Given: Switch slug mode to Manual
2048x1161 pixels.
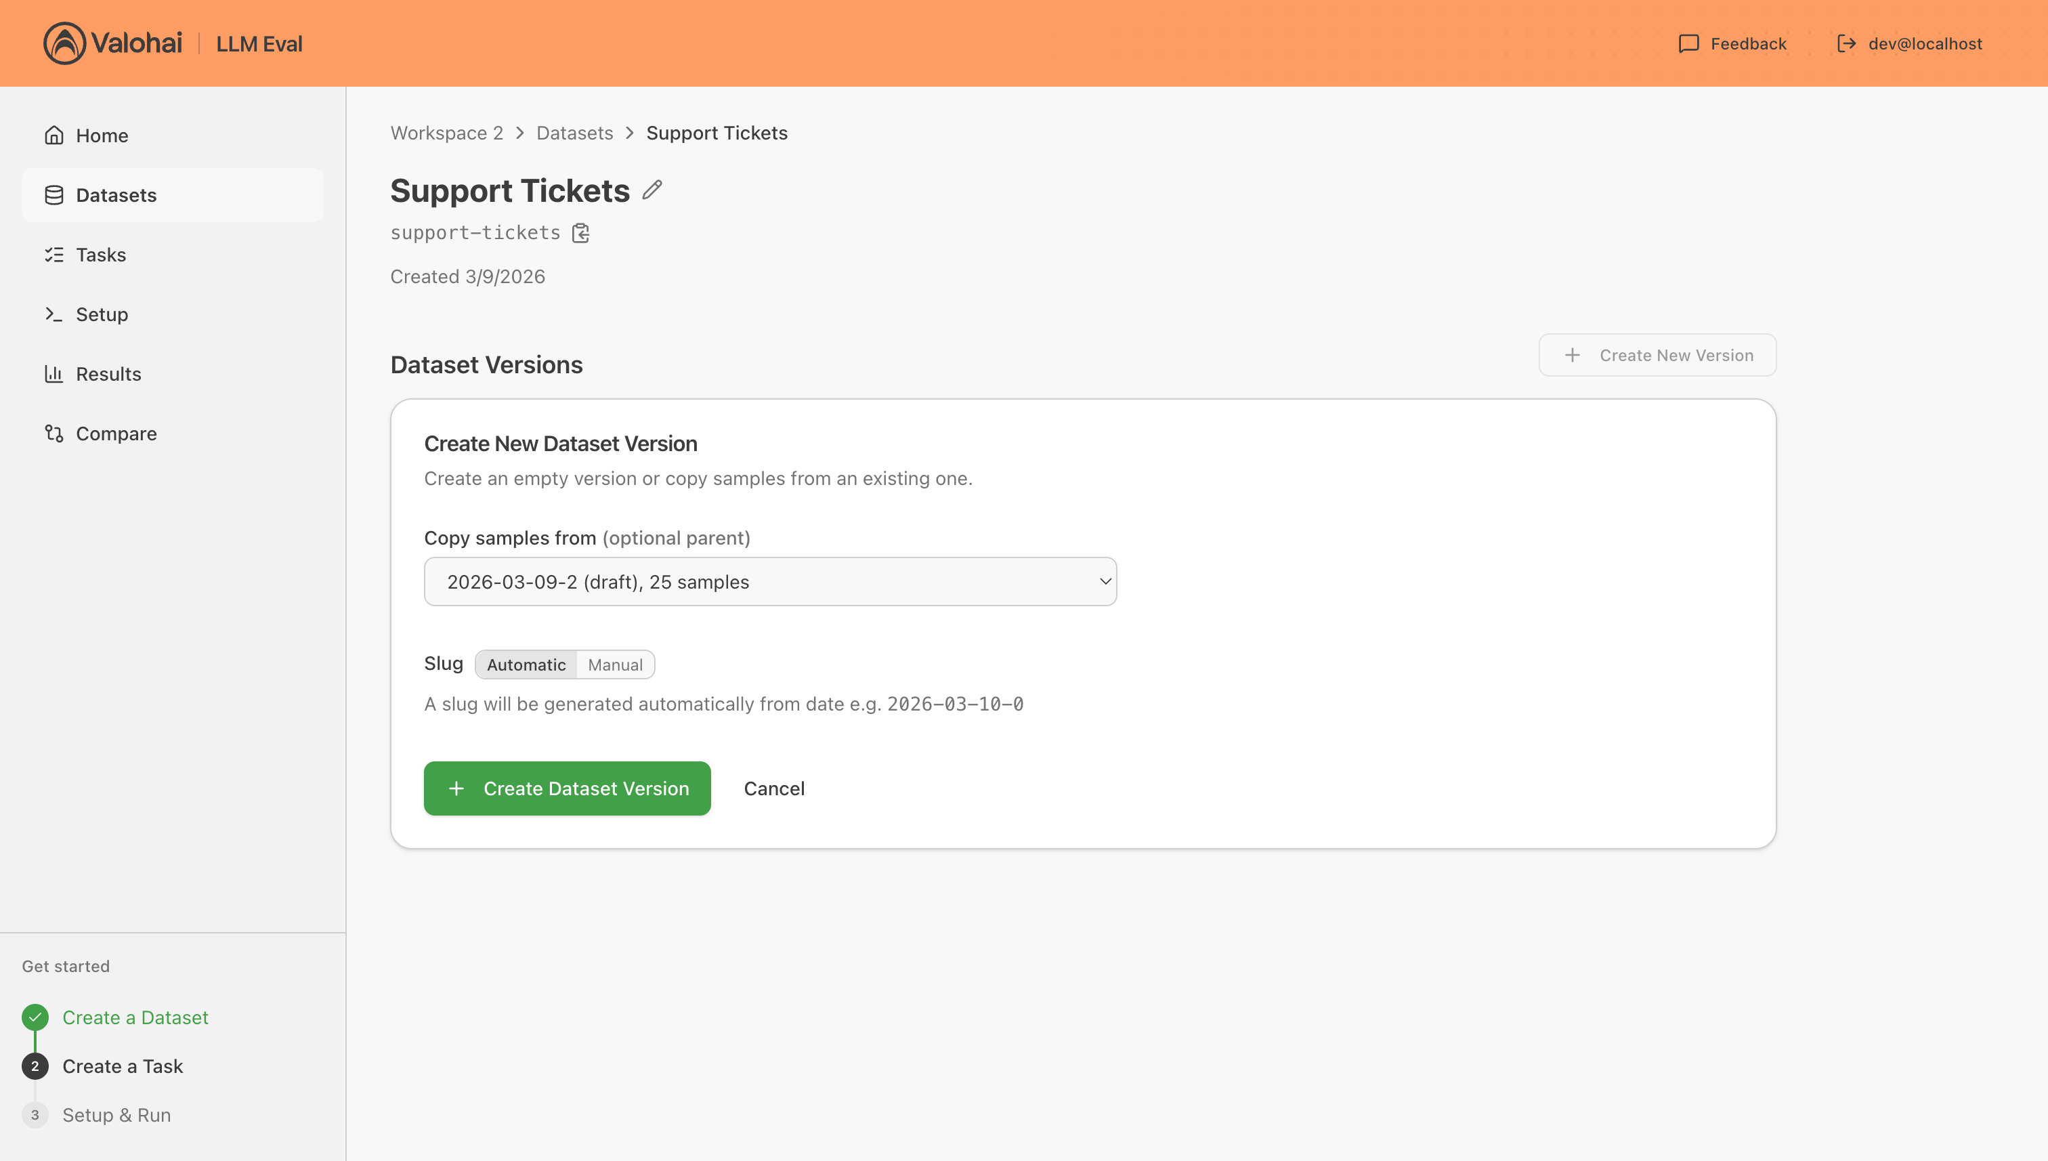Looking at the screenshot, I should click(615, 664).
